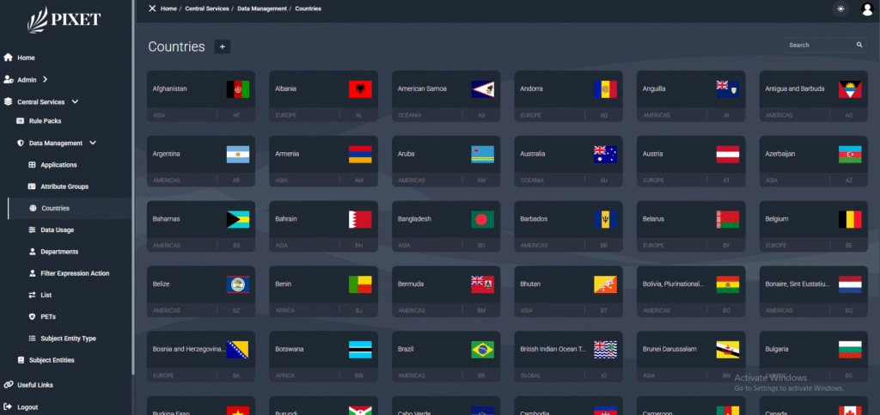Open Rule Packs in sidebar
This screenshot has width=880, height=415.
pyautogui.click(x=45, y=121)
